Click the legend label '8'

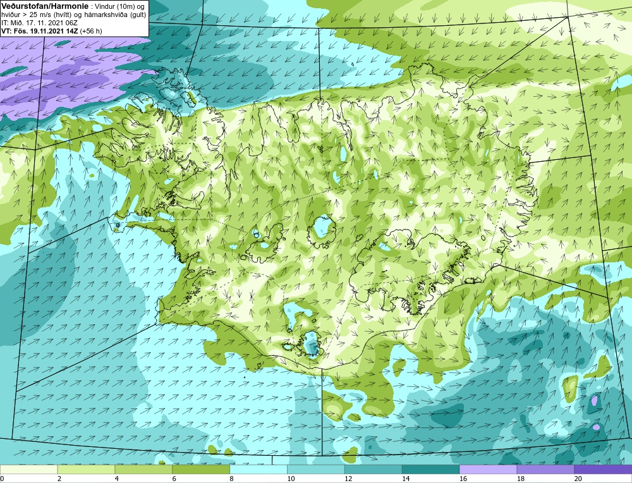pyautogui.click(x=232, y=479)
